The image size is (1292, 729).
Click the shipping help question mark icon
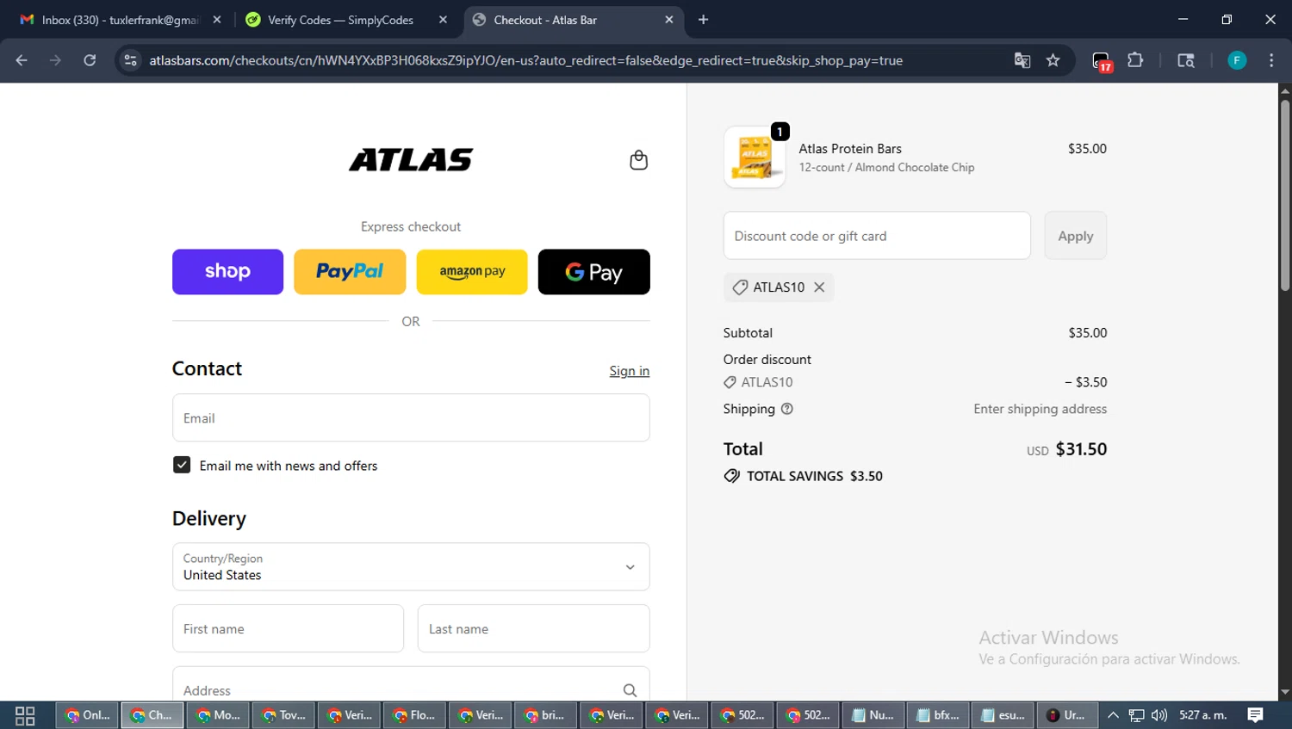point(786,409)
